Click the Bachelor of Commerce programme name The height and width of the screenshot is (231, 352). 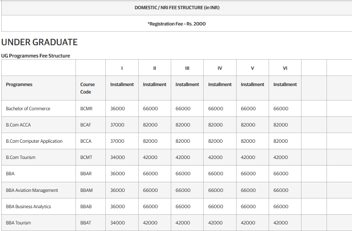pyautogui.click(x=28, y=108)
